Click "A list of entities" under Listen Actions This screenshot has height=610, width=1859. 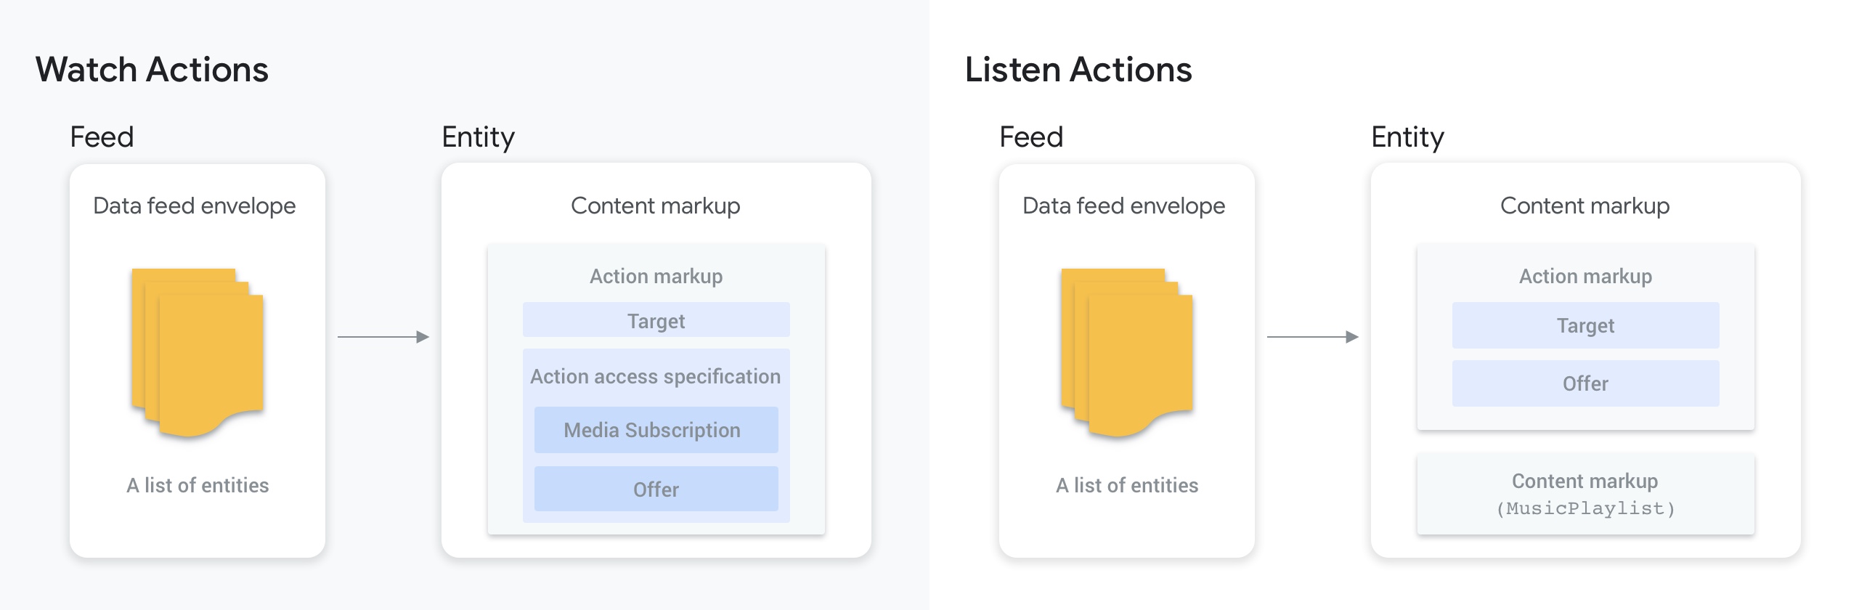pos(1127,485)
